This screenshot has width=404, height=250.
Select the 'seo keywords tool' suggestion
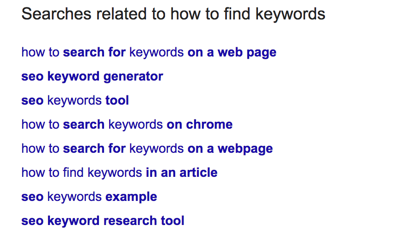(75, 100)
